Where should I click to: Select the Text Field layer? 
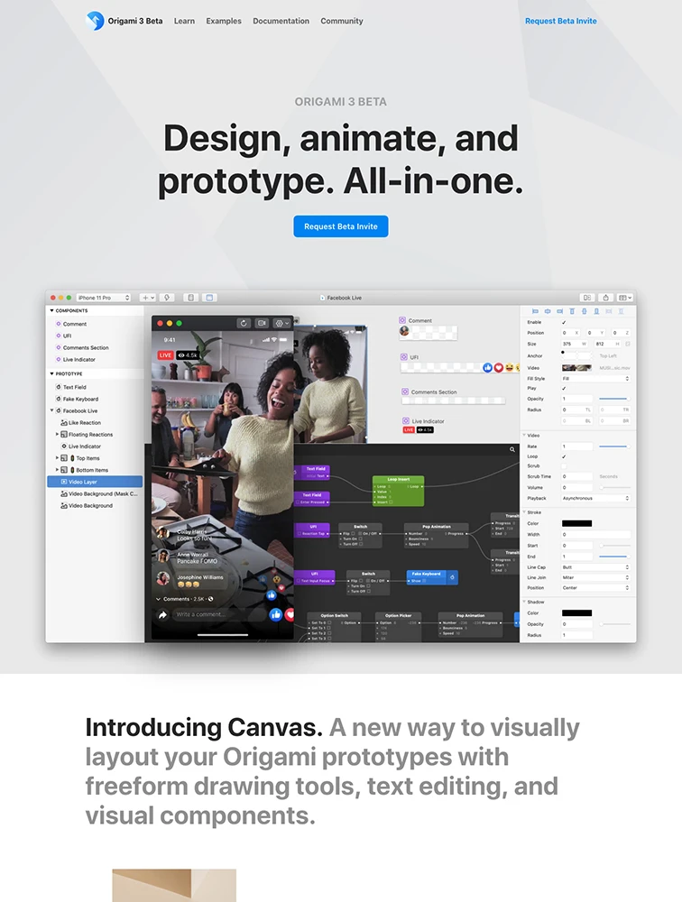[75, 387]
